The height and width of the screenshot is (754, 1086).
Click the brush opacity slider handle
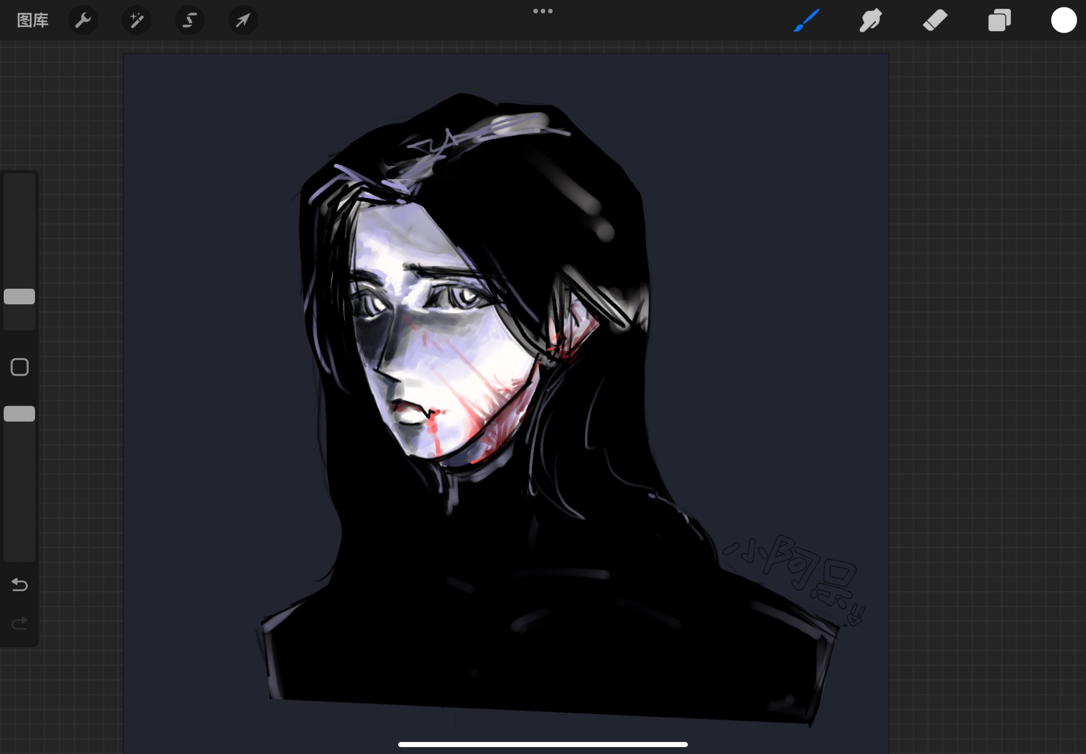(20, 414)
